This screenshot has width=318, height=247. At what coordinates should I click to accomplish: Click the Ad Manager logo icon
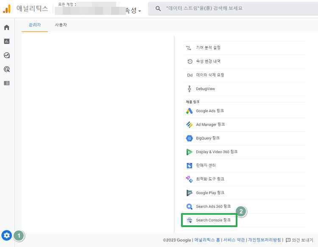pyautogui.click(x=190, y=124)
